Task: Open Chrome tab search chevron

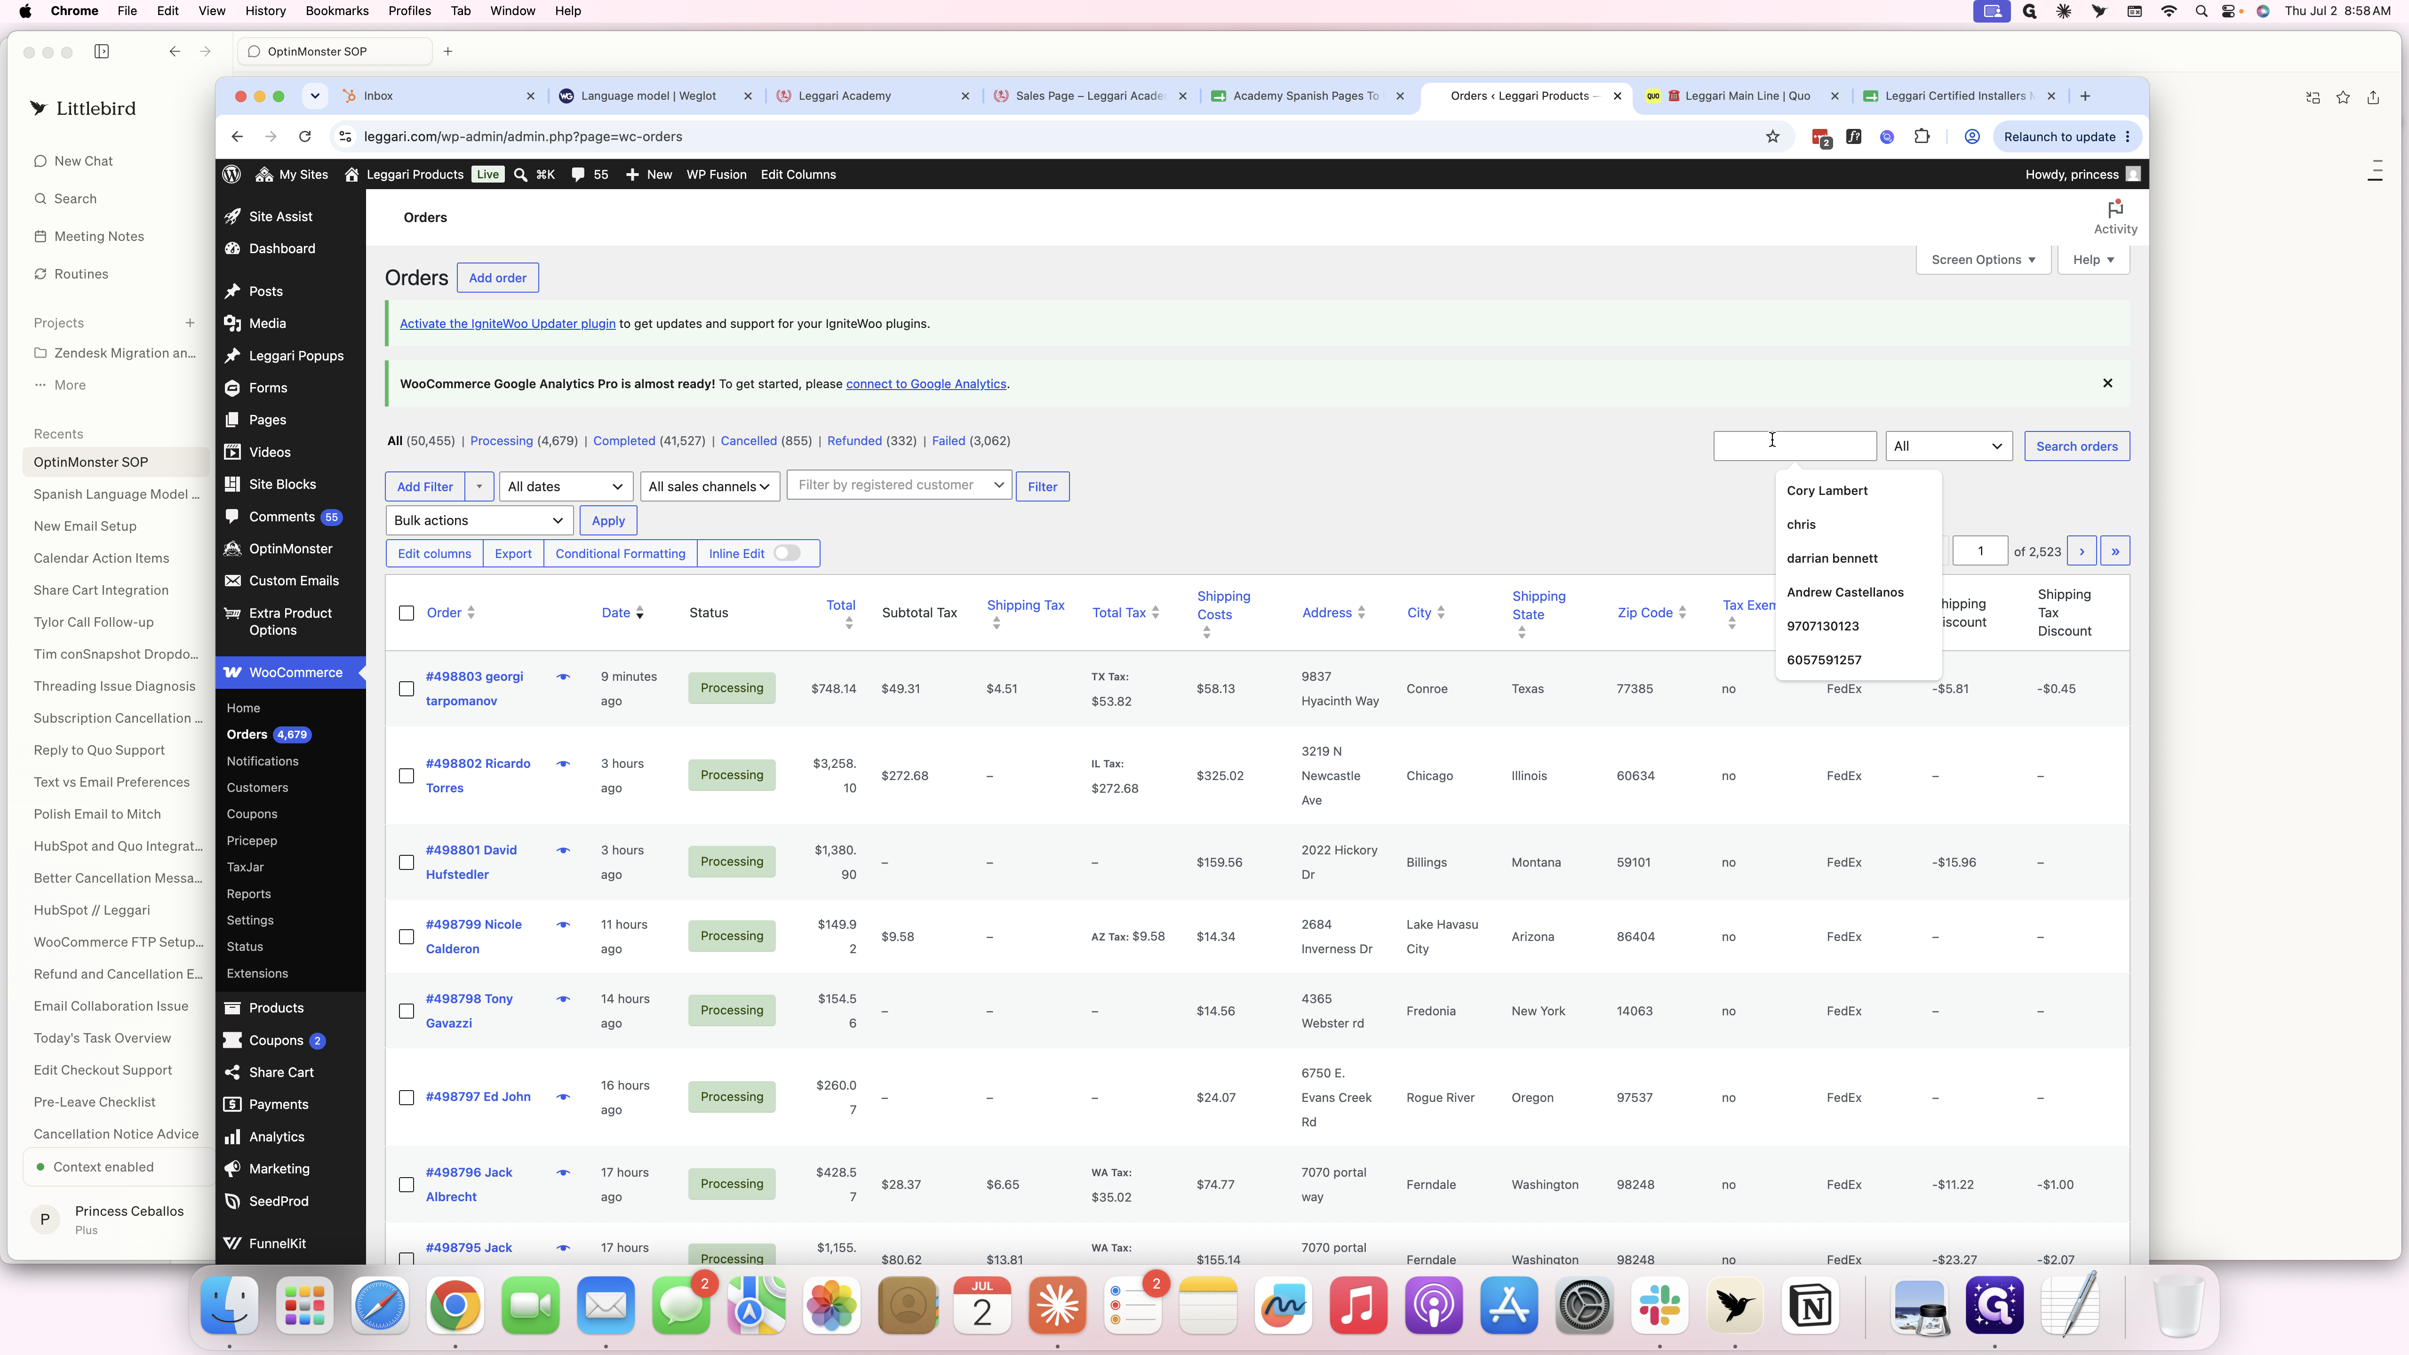Action: pyautogui.click(x=315, y=96)
